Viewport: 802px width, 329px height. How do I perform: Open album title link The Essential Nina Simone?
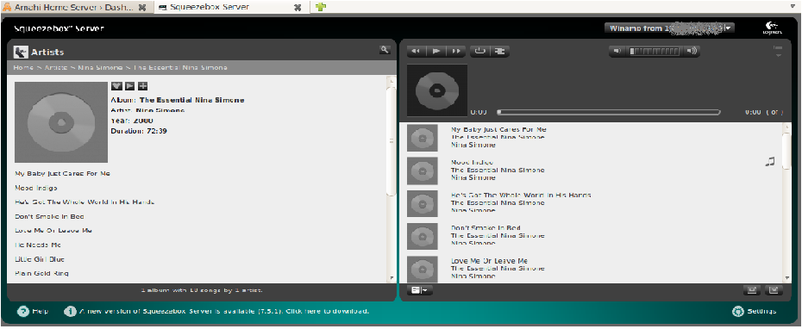coord(191,100)
